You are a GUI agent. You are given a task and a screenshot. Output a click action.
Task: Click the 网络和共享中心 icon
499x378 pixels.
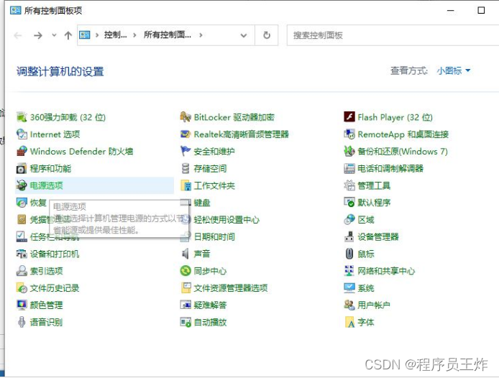pos(349,271)
